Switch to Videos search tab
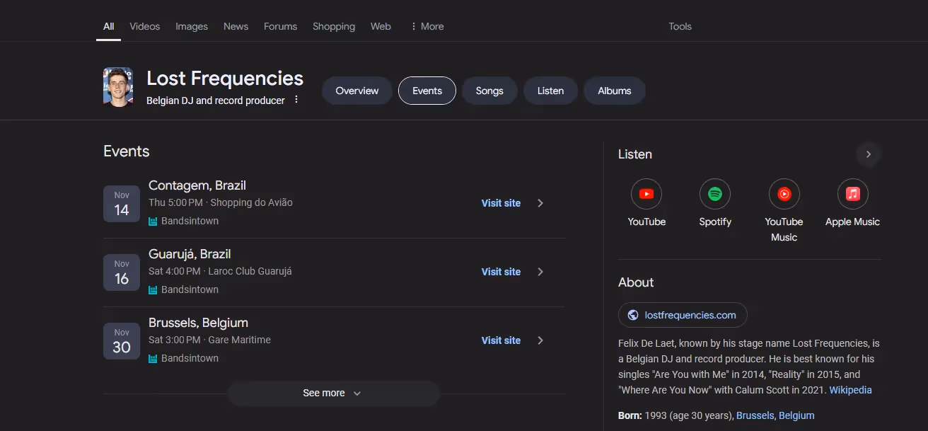 (145, 26)
